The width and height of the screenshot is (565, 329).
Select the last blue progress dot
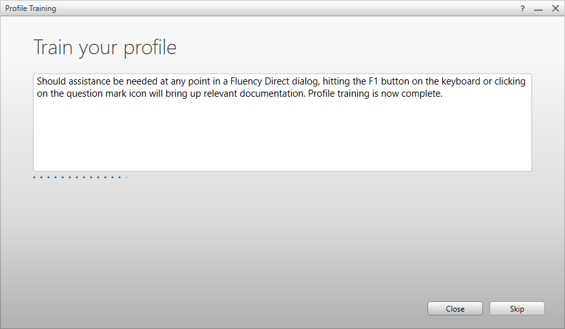119,177
